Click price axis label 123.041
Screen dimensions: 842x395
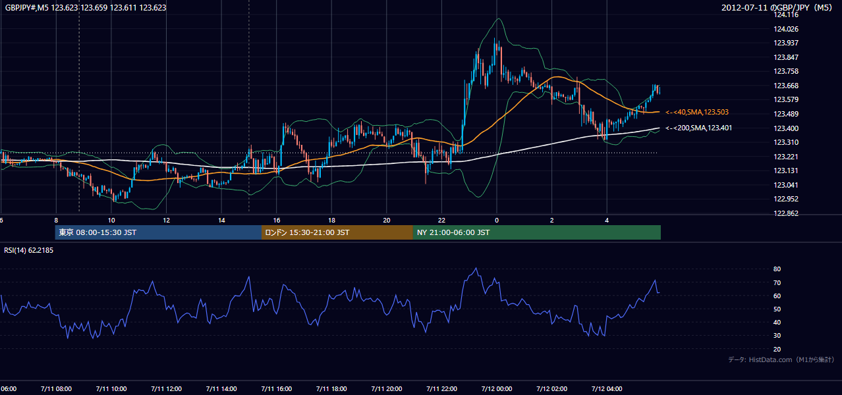[x=787, y=185]
